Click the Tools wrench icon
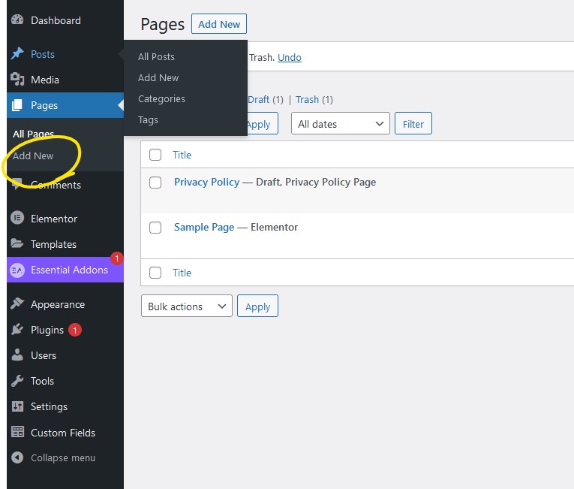This screenshot has height=489, width=574. click(x=17, y=381)
